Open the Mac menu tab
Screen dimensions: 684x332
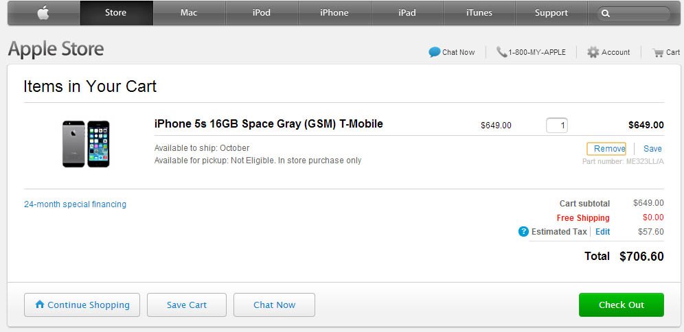189,13
